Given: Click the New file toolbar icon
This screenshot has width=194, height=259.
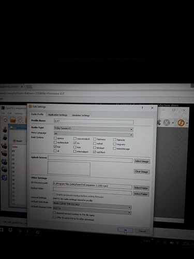Looking at the screenshot, I should 5,120.
